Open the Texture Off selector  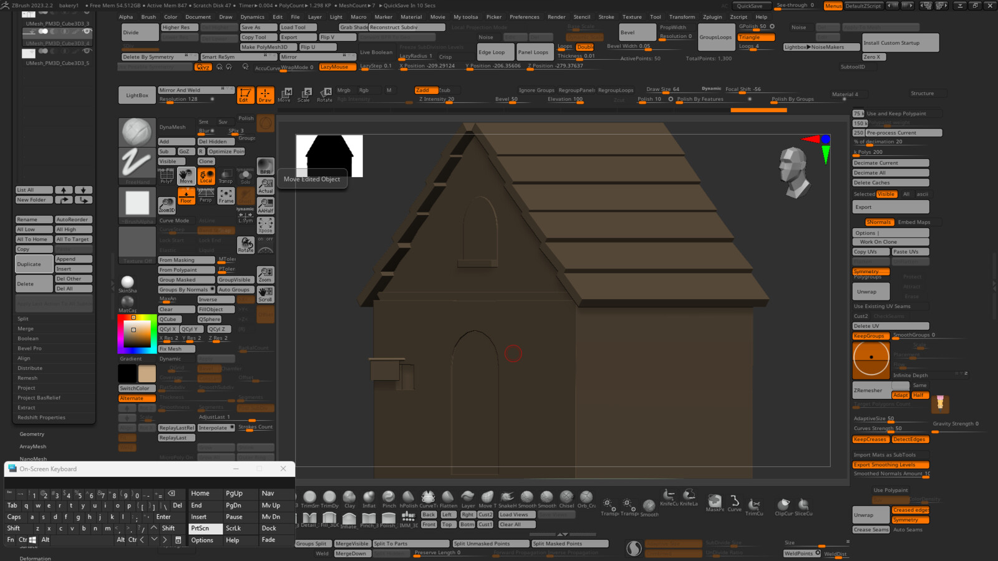(137, 245)
